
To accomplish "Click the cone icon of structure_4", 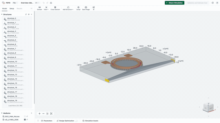I will pyautogui.click(x=5, y=36).
